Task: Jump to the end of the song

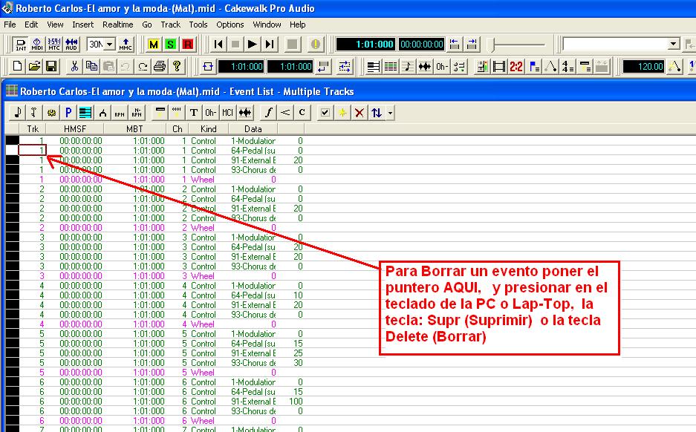Action: [269, 44]
